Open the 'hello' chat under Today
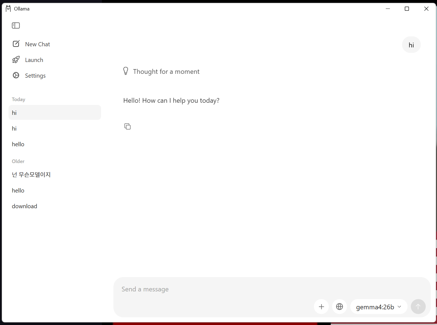This screenshot has width=437, height=325. tap(18, 144)
